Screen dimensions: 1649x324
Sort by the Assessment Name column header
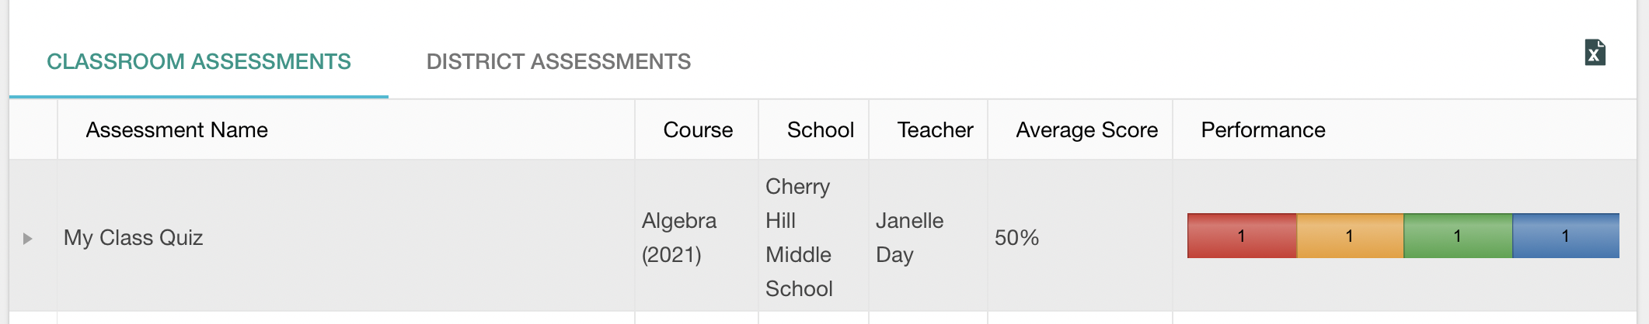(x=176, y=129)
